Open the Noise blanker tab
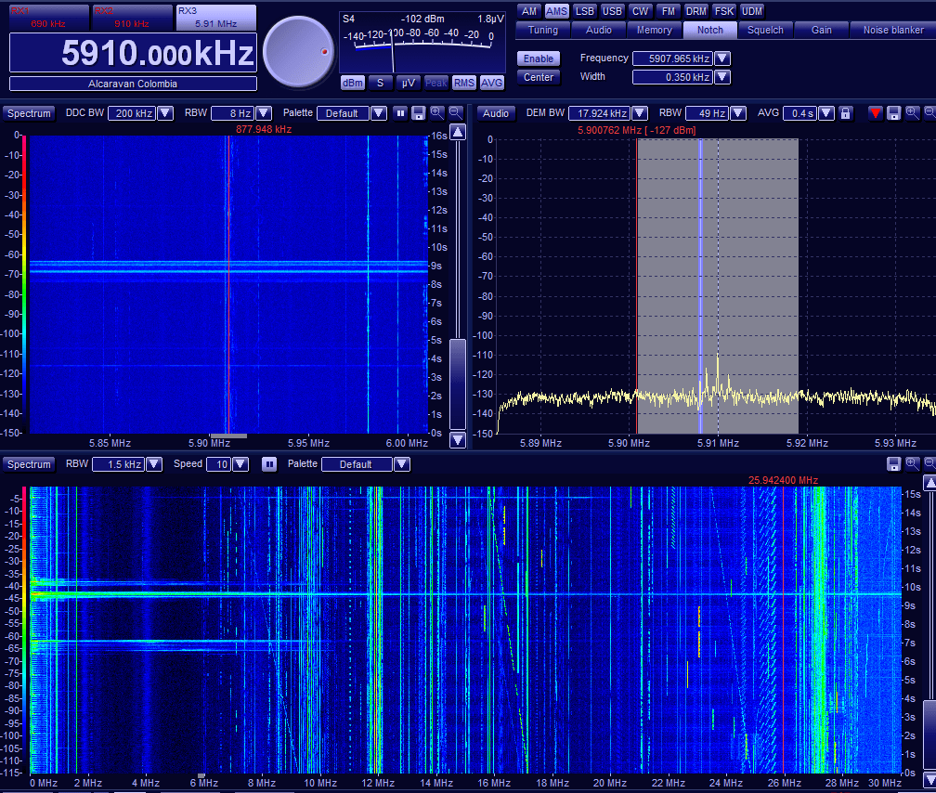Screen dimensions: 936x793 click(x=893, y=30)
